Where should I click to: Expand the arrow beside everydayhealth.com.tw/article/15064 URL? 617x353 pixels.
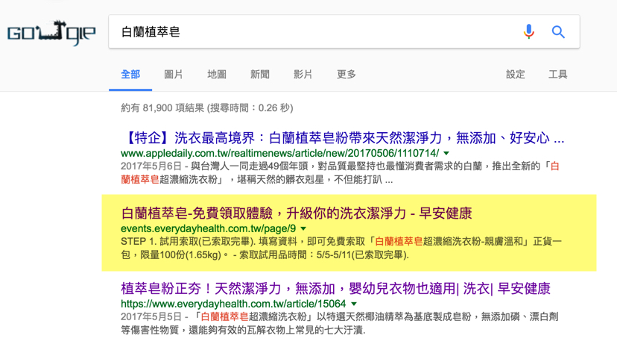(x=354, y=304)
